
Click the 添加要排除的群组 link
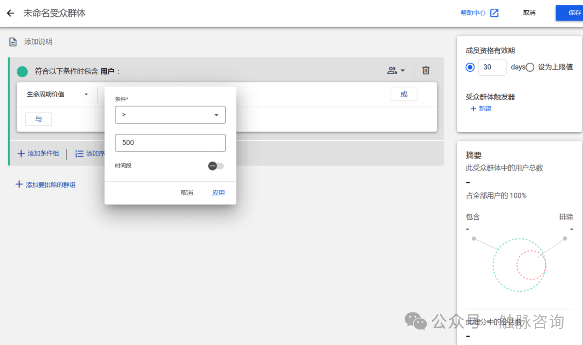click(x=51, y=185)
